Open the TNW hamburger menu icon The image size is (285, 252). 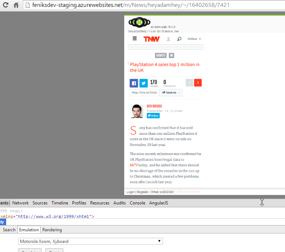pos(135,38)
